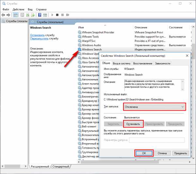Click the Xbox Game M service icon
Image resolution: width=196 pixels, height=174 pixels.
80,62
